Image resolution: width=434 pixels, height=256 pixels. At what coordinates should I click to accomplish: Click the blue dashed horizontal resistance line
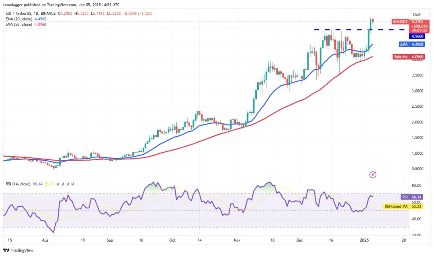[x=342, y=30]
